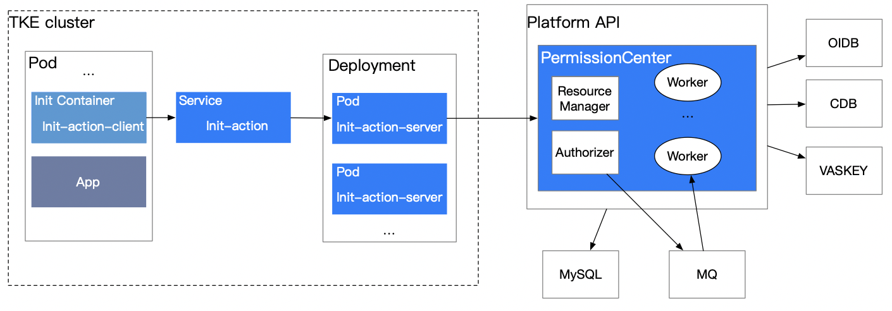Select the Service Init-action box
The height and width of the screenshot is (311, 892).
[x=233, y=118]
